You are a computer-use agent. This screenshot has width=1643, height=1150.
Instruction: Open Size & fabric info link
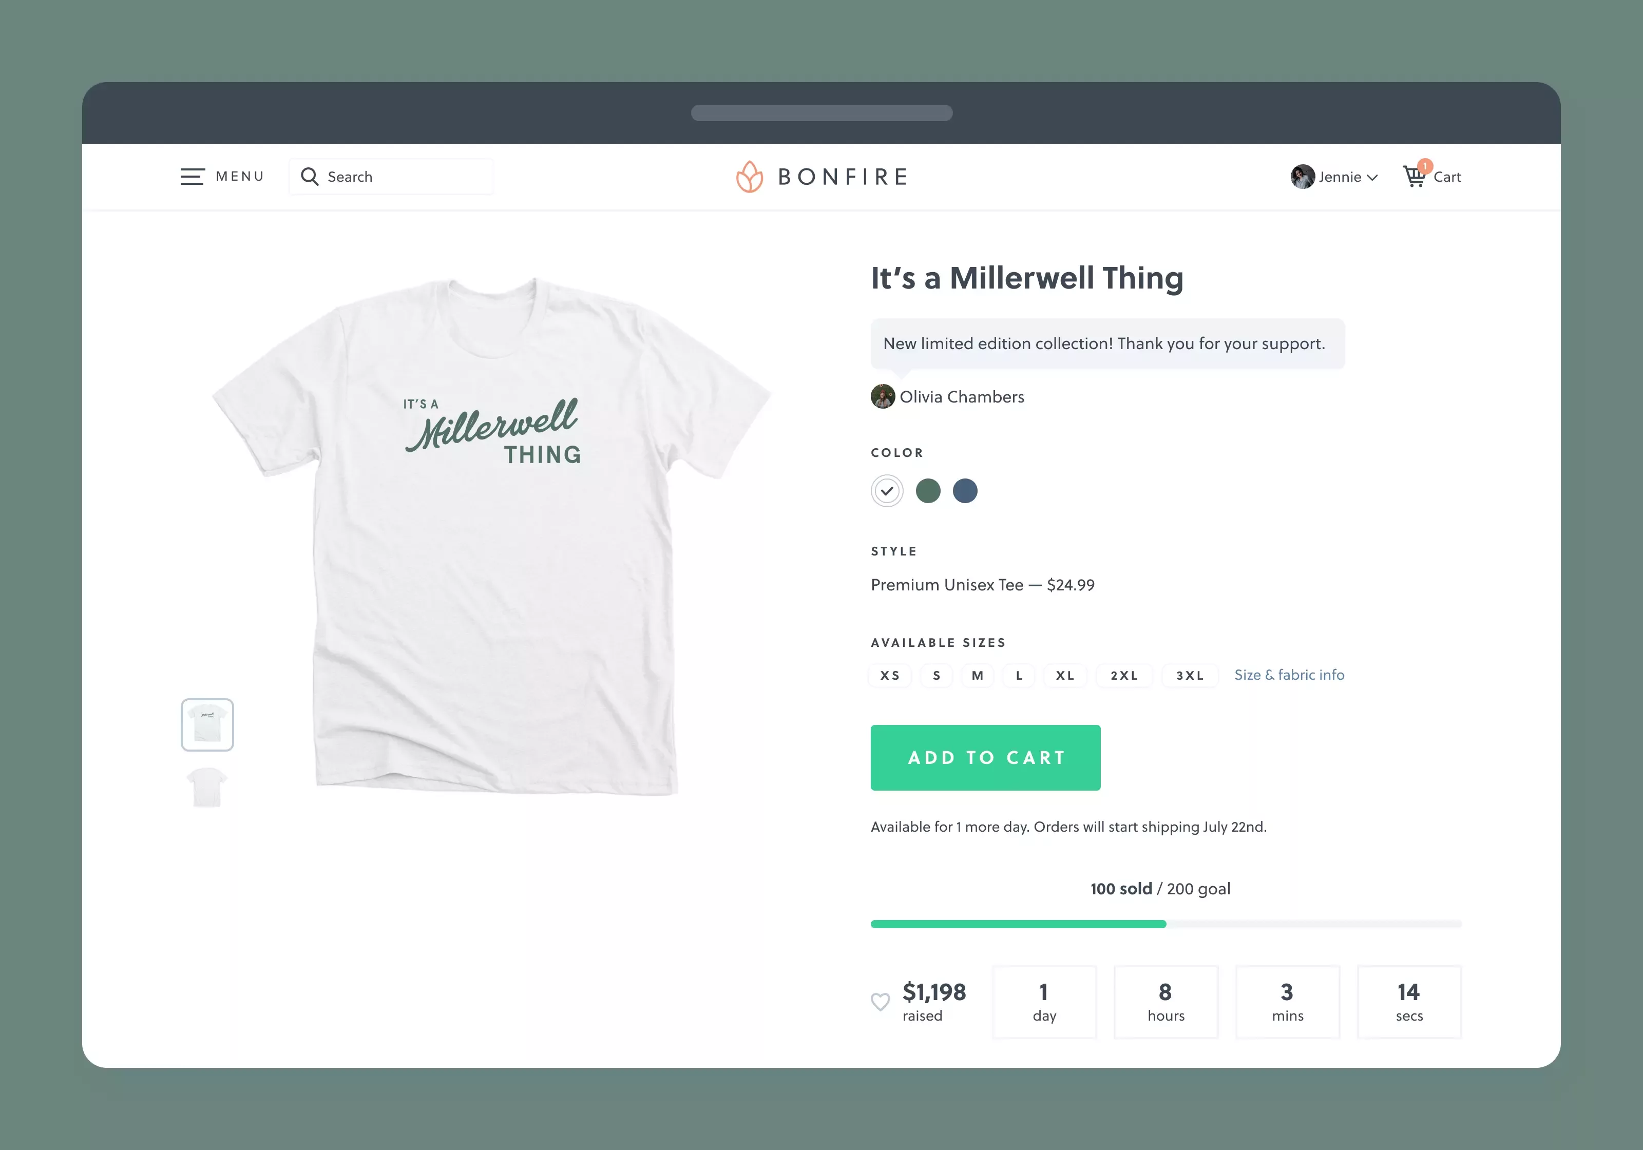click(1289, 675)
